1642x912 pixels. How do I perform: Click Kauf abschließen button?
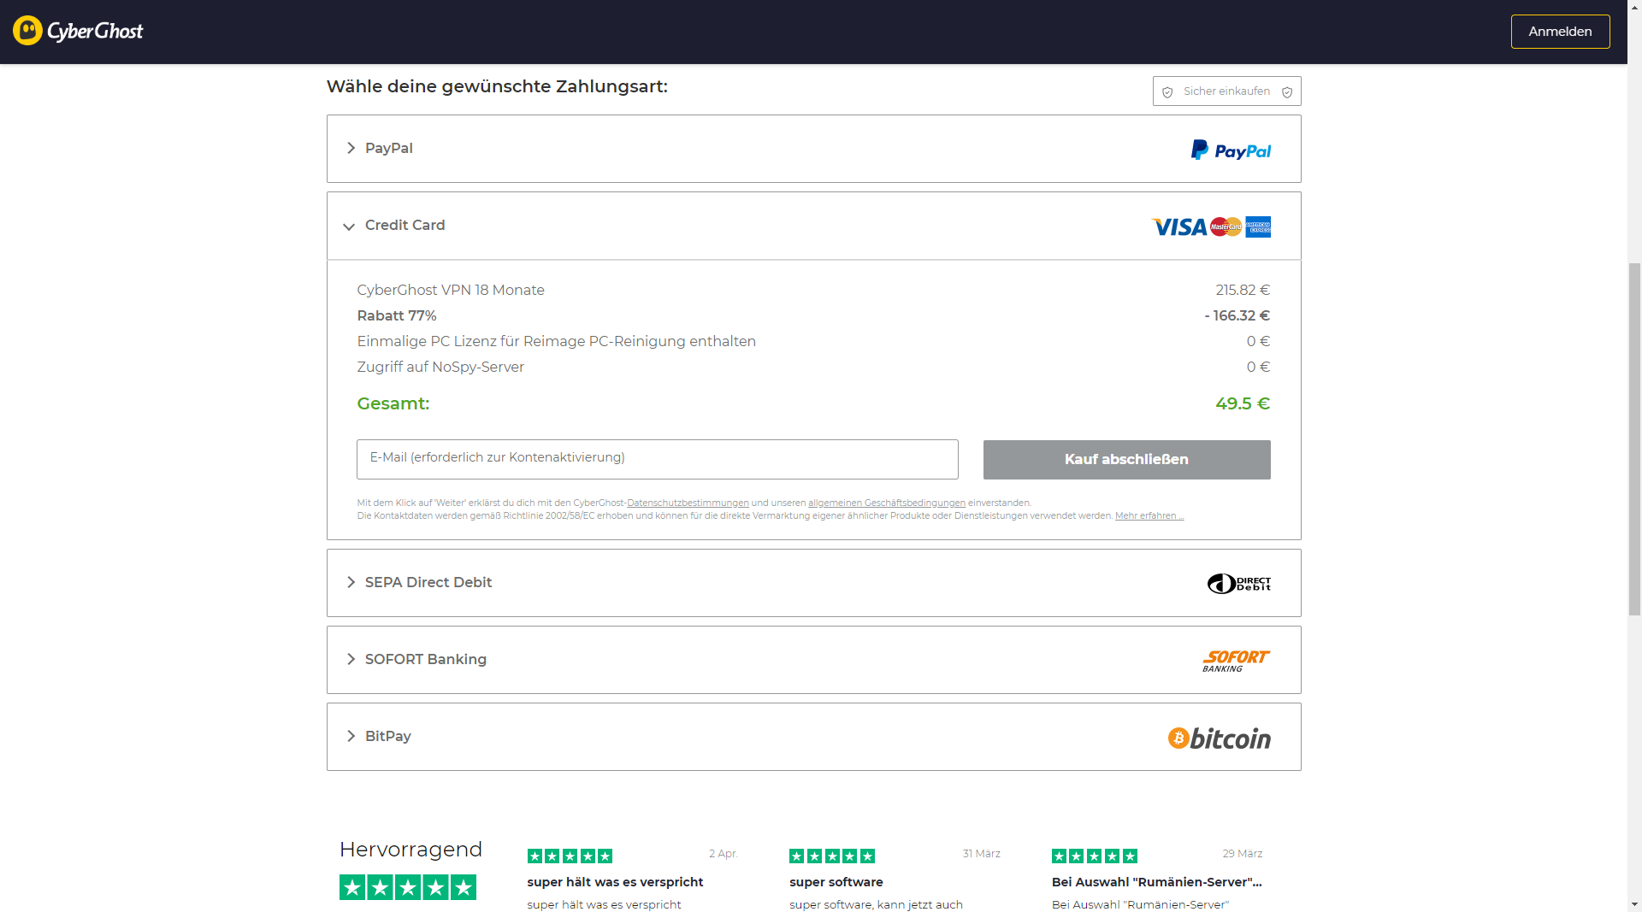coord(1126,460)
